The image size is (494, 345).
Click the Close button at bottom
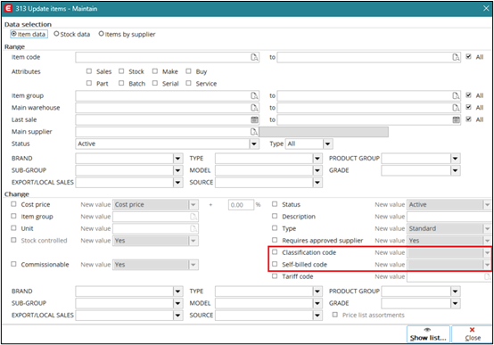473,334
